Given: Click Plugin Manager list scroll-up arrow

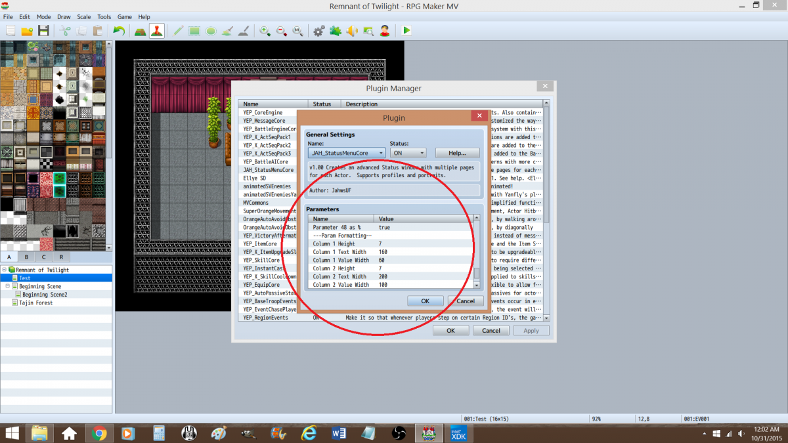Looking at the screenshot, I should click(546, 104).
